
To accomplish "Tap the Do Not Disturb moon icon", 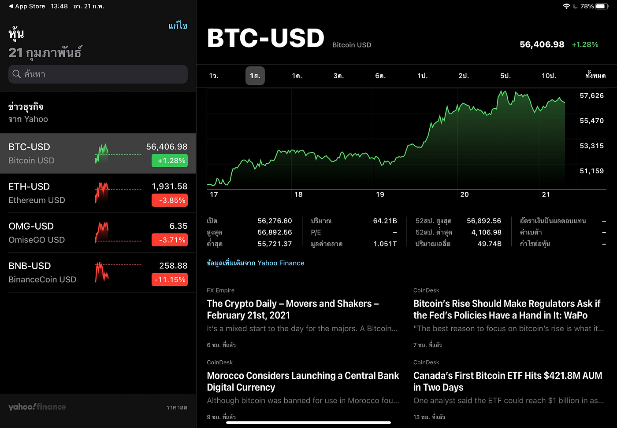I will 575,6.
